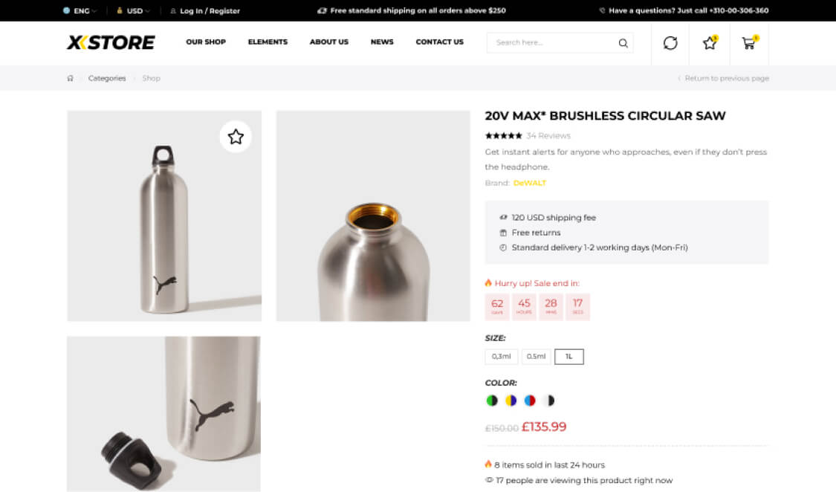Select the 0,5ml size option

point(536,357)
